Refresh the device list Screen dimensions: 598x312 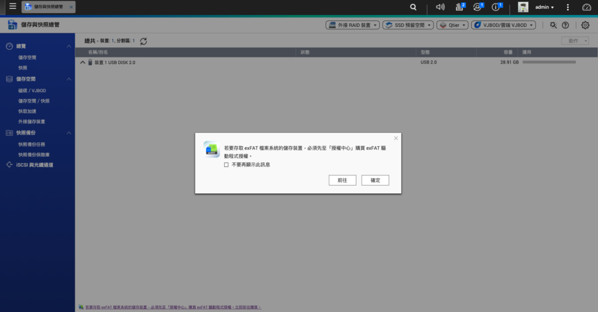point(144,41)
